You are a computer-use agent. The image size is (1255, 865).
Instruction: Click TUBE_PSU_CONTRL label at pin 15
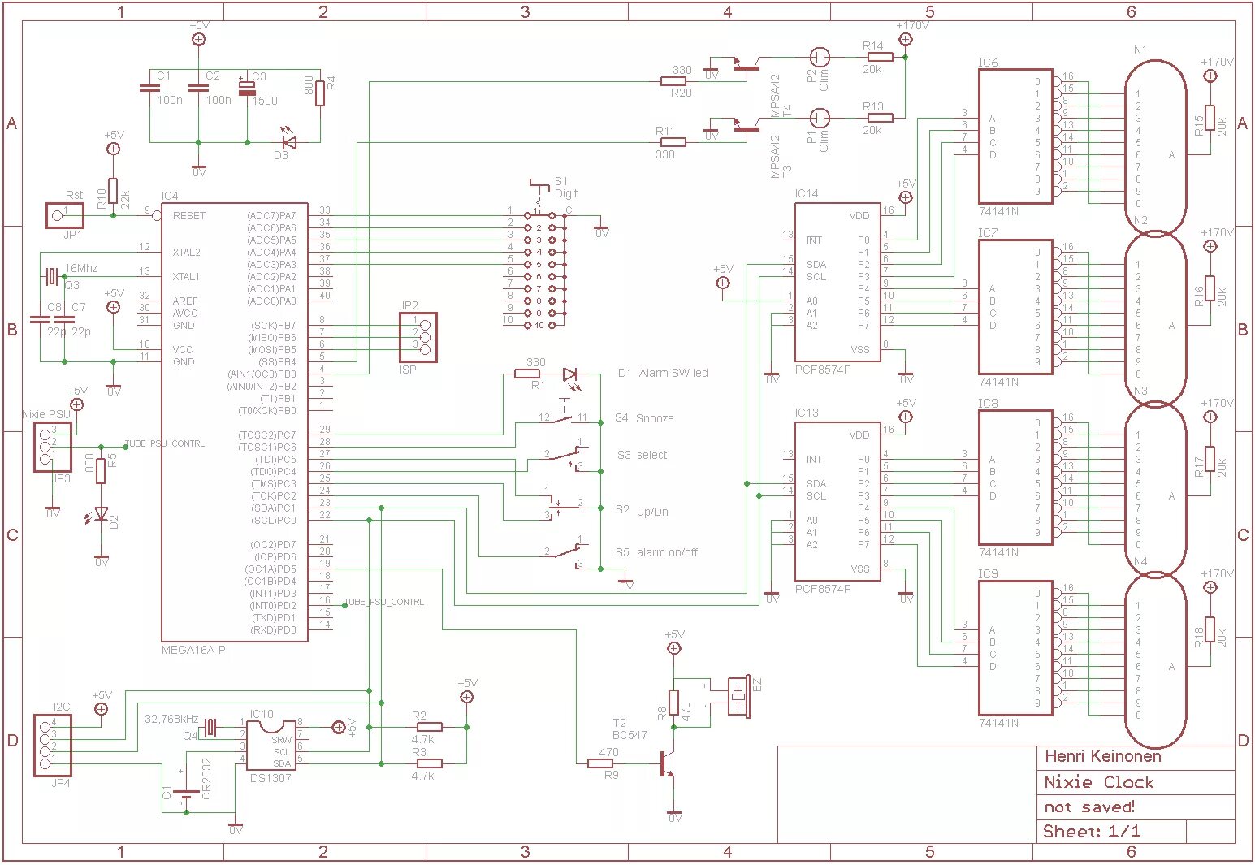(x=383, y=603)
